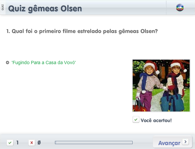This screenshot has width=195, height=149.
Task: Click the quiz progress bar
Action: (94, 143)
